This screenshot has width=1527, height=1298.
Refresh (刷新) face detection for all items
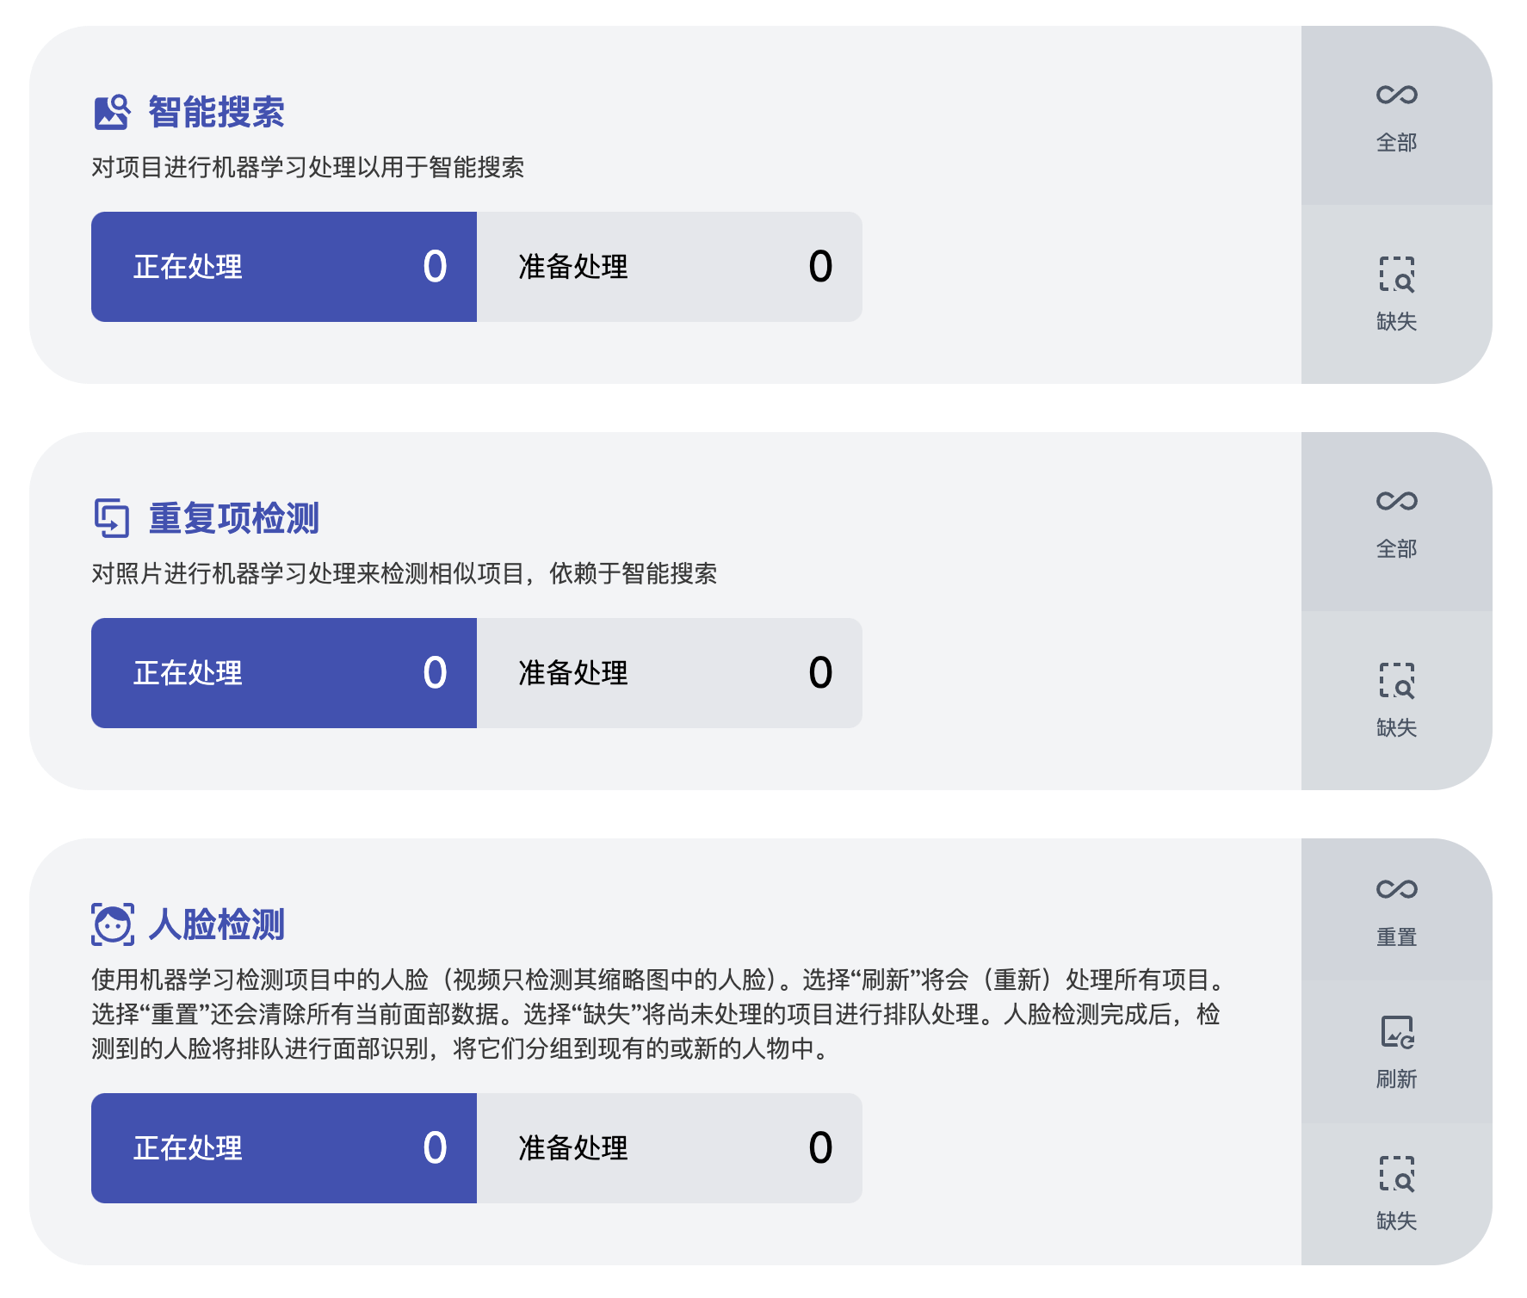click(1396, 1052)
